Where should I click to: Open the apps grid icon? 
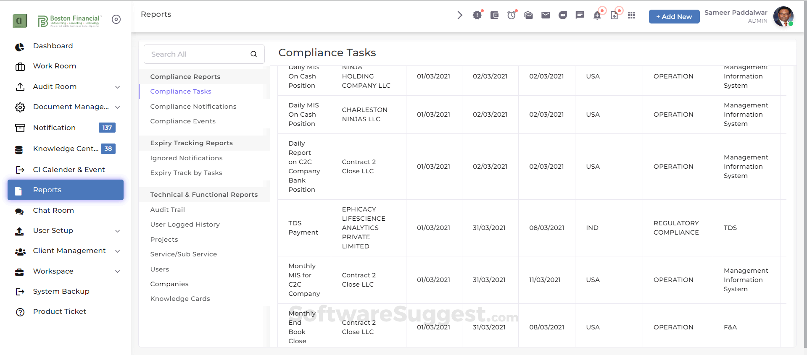631,16
